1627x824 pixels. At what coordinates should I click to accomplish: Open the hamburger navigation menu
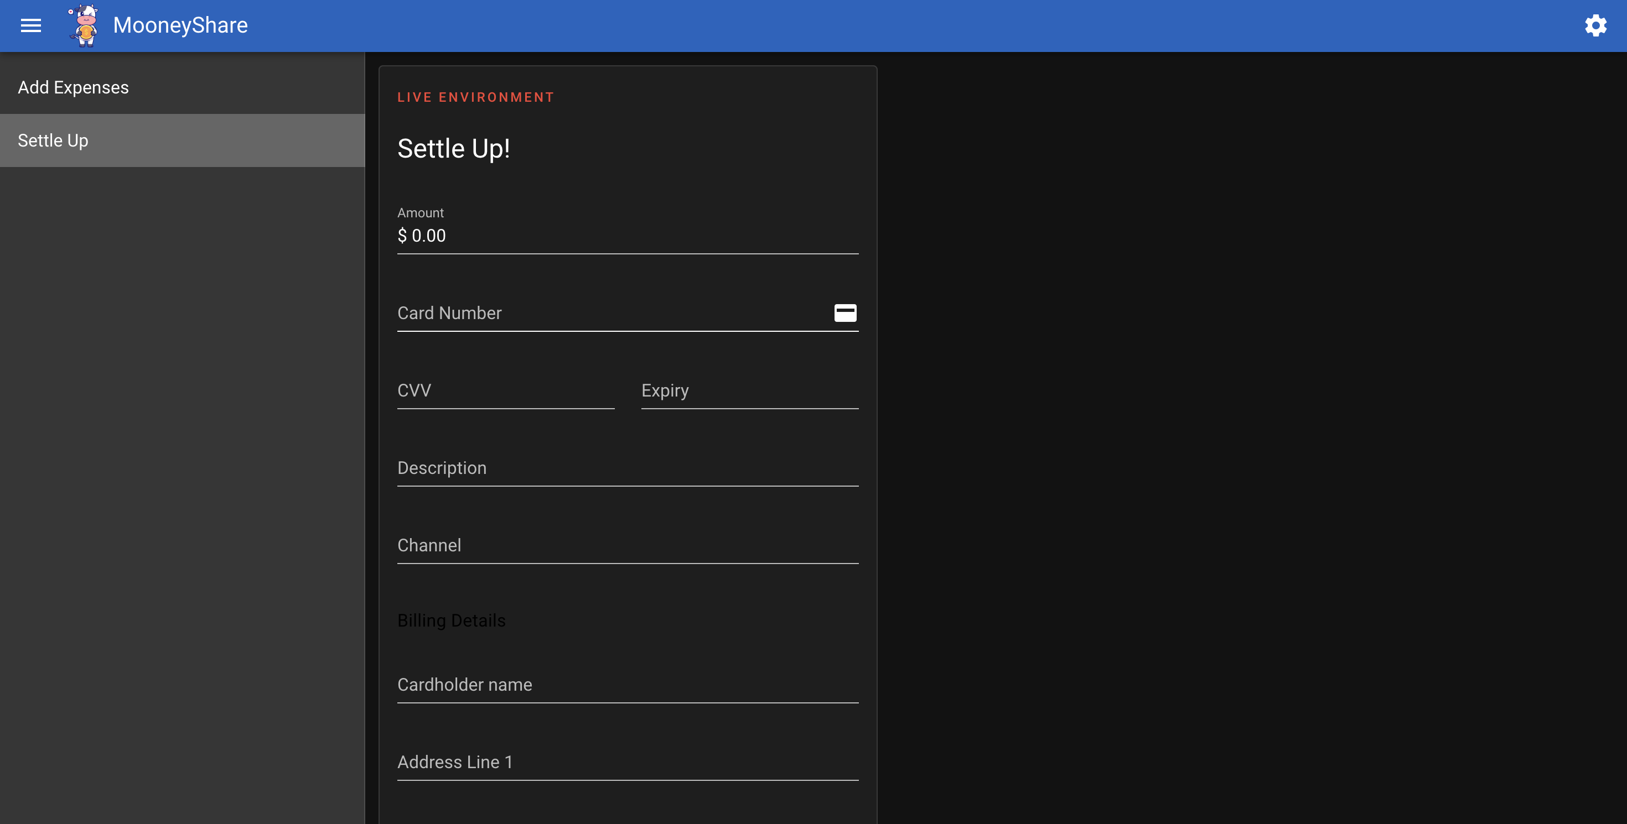coord(31,25)
